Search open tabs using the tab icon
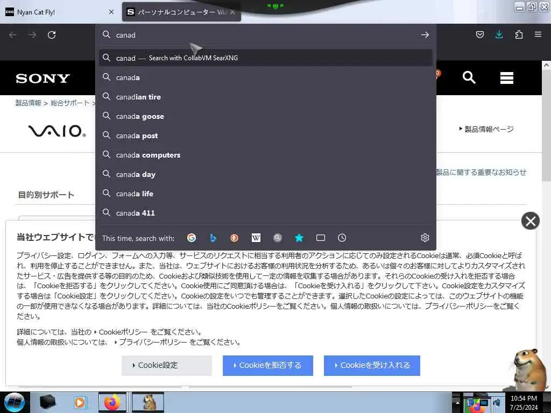Image resolution: width=551 pixels, height=413 pixels. coord(321,238)
